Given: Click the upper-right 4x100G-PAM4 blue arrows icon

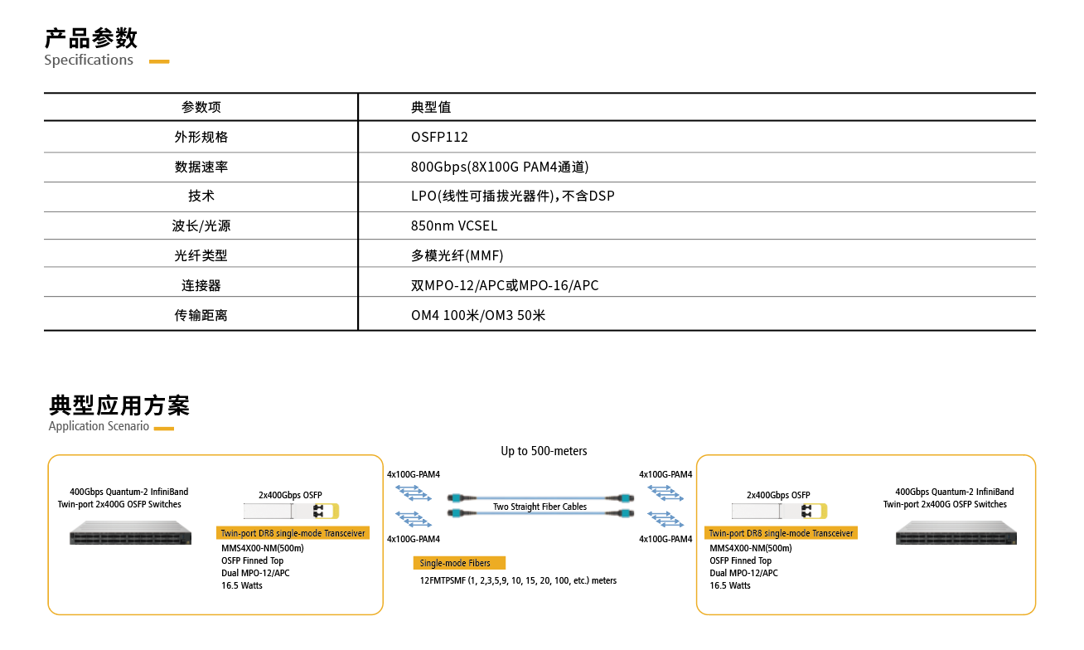Looking at the screenshot, I should pyautogui.click(x=665, y=492).
